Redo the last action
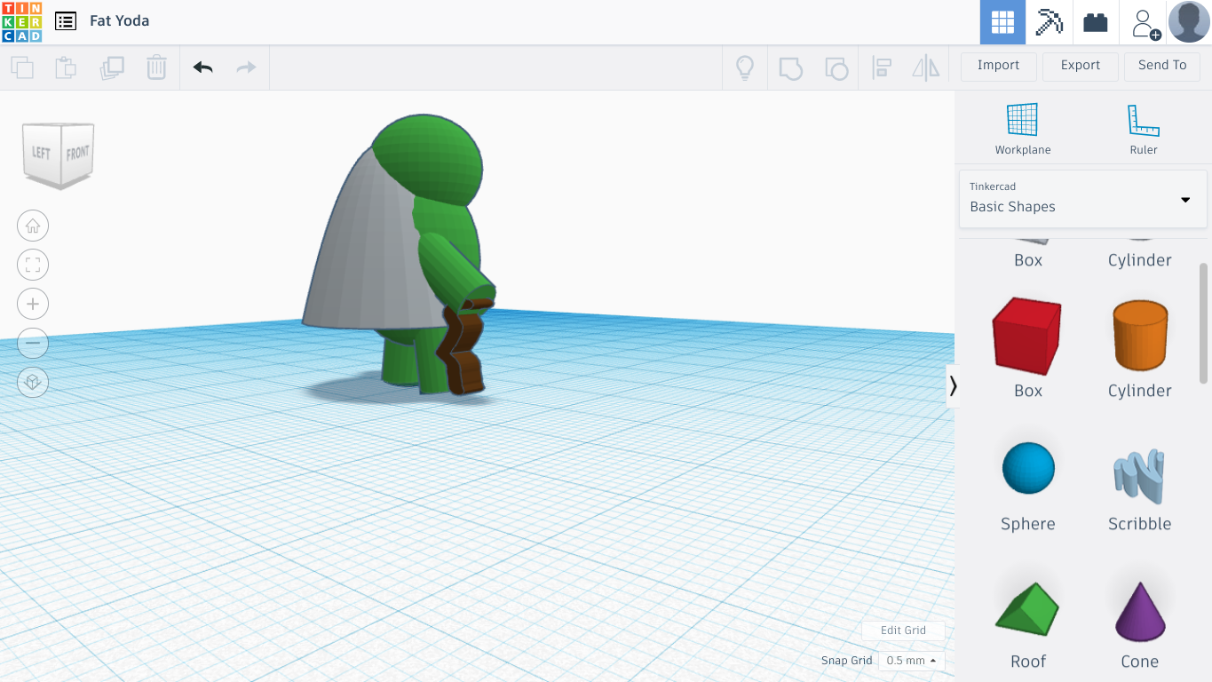The width and height of the screenshot is (1212, 682). coord(246,67)
